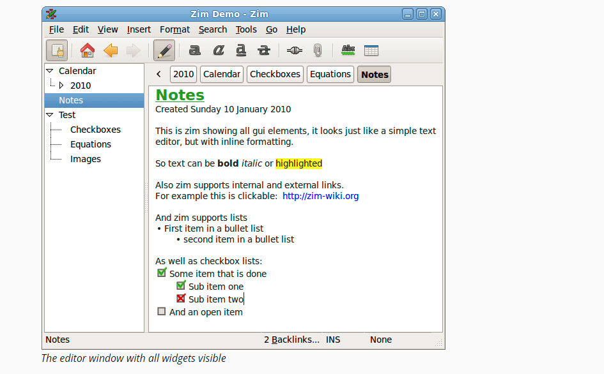Screen dimensions: 604x374
Task: Apply italic formatting toolbar icon
Action: 218,50
